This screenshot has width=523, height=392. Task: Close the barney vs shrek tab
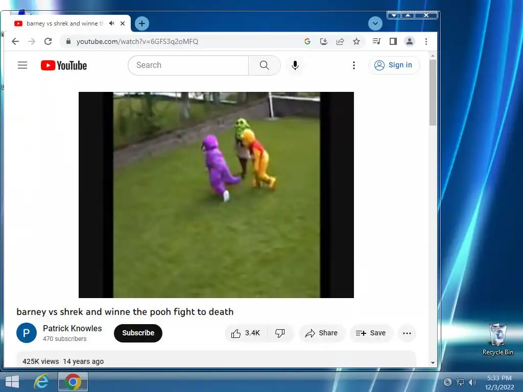point(123,23)
